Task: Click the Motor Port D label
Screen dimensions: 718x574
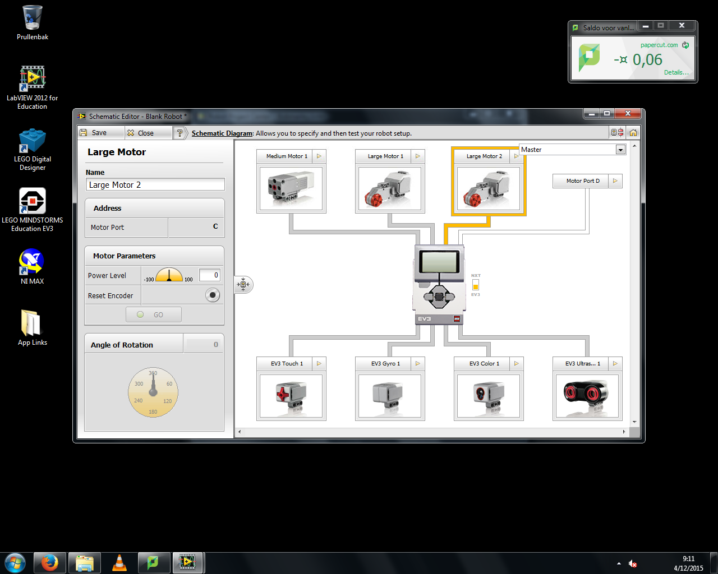Action: pos(582,181)
